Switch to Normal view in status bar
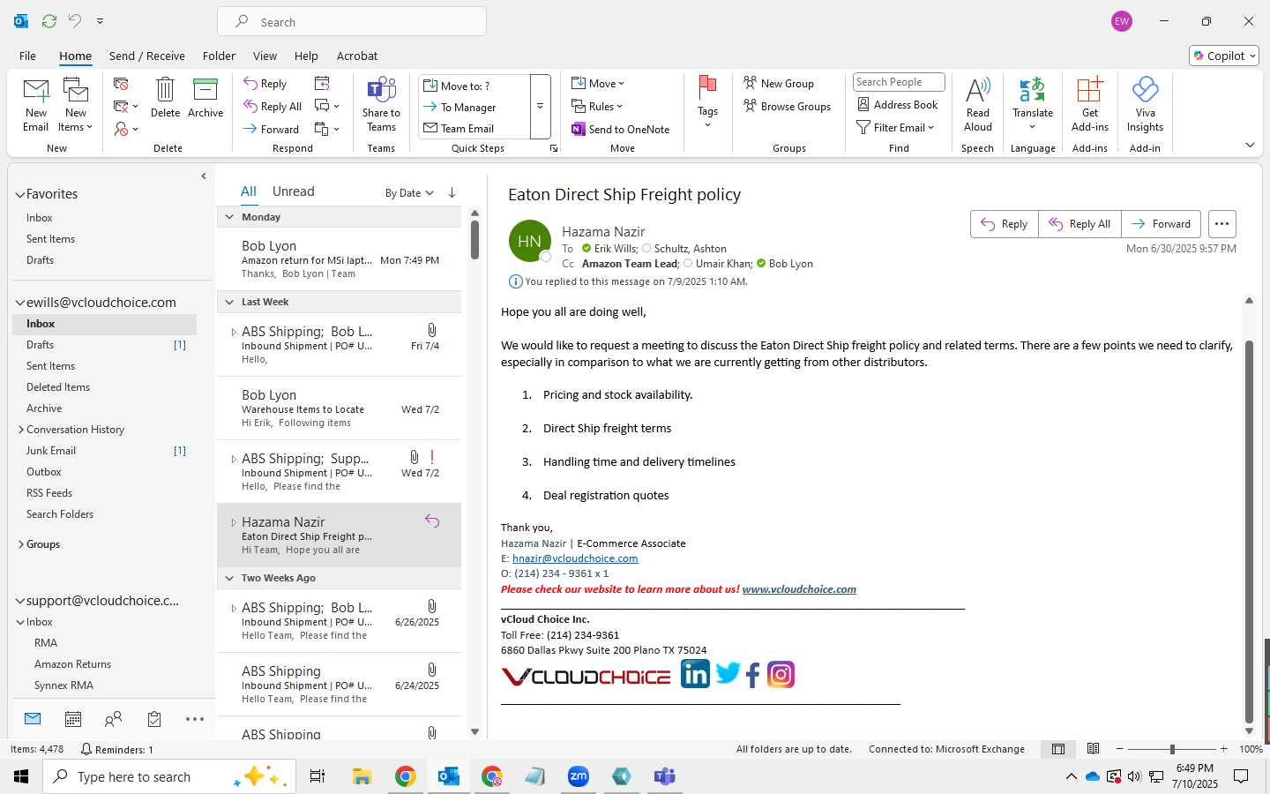The image size is (1270, 794). tap(1058, 749)
